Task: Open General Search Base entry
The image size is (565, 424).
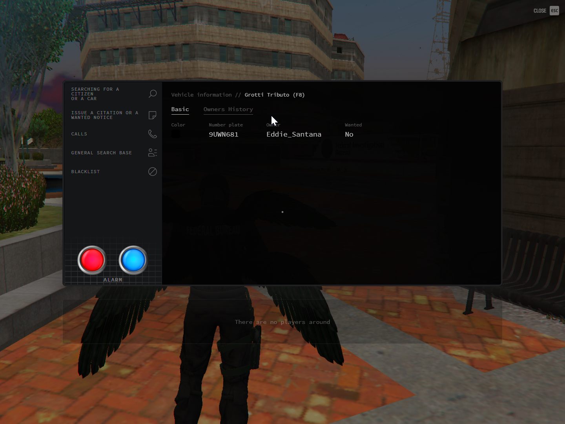Action: tap(113, 153)
